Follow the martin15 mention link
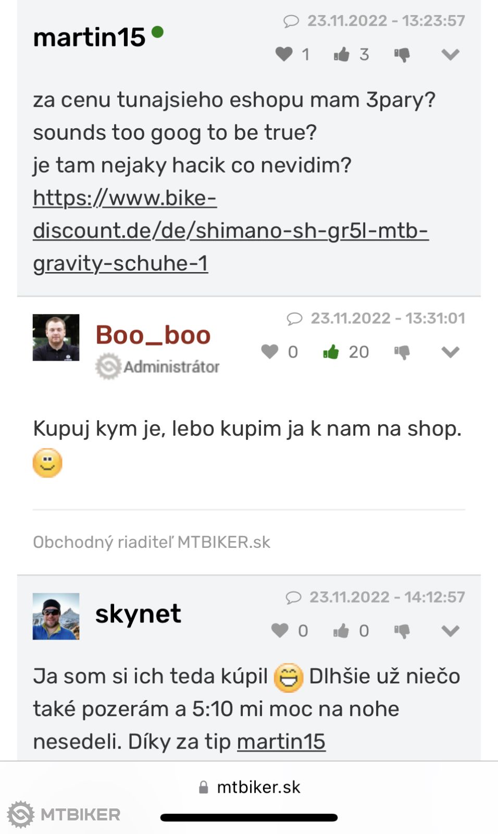 point(281,741)
